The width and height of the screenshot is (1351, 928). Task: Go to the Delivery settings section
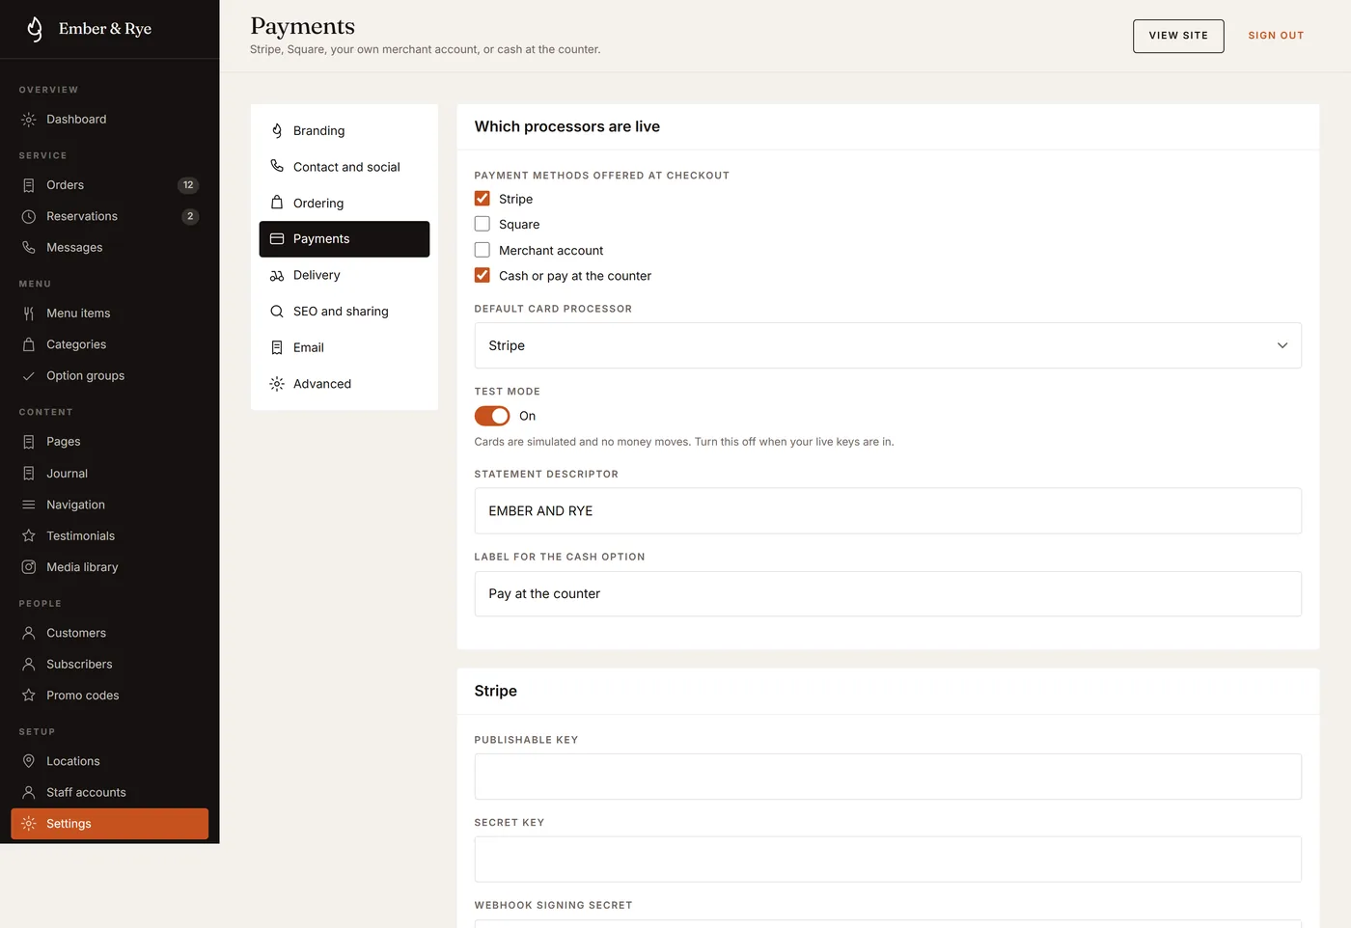click(x=345, y=276)
